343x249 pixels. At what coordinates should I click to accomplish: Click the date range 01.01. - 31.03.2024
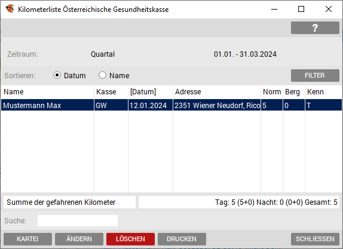point(245,54)
